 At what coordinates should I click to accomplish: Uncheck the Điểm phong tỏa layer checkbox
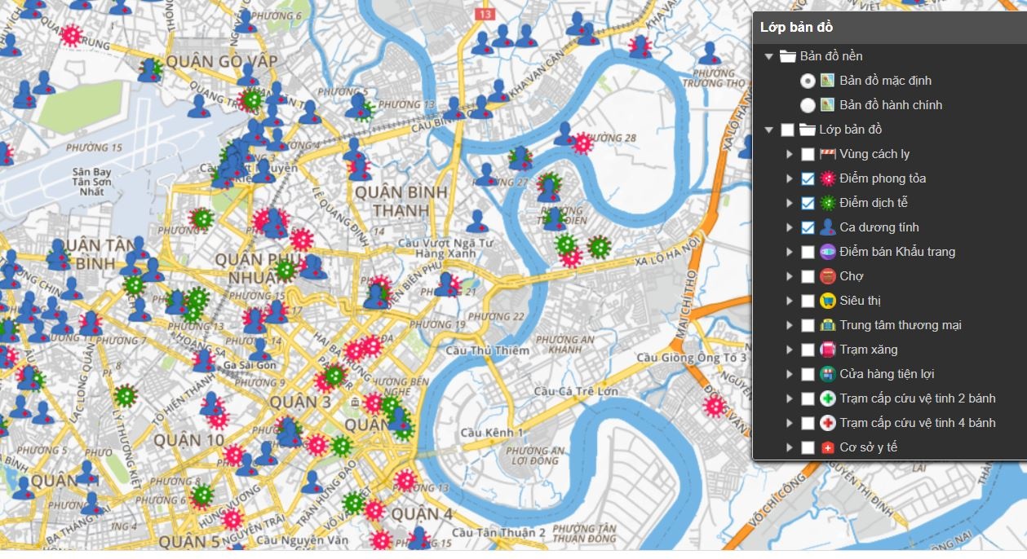(808, 178)
